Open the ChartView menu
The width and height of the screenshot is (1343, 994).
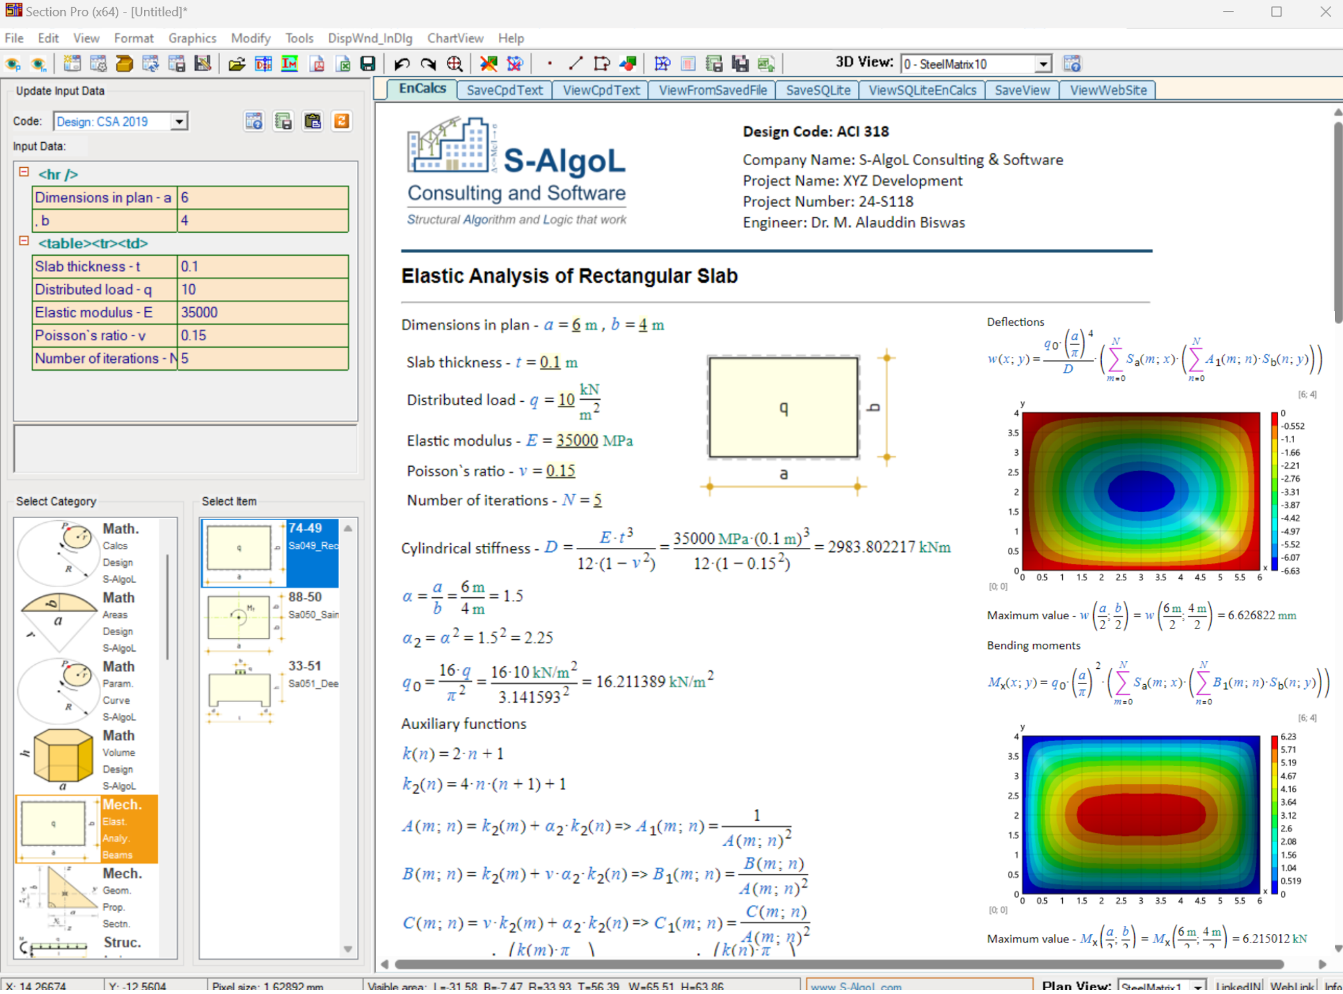[x=455, y=38]
